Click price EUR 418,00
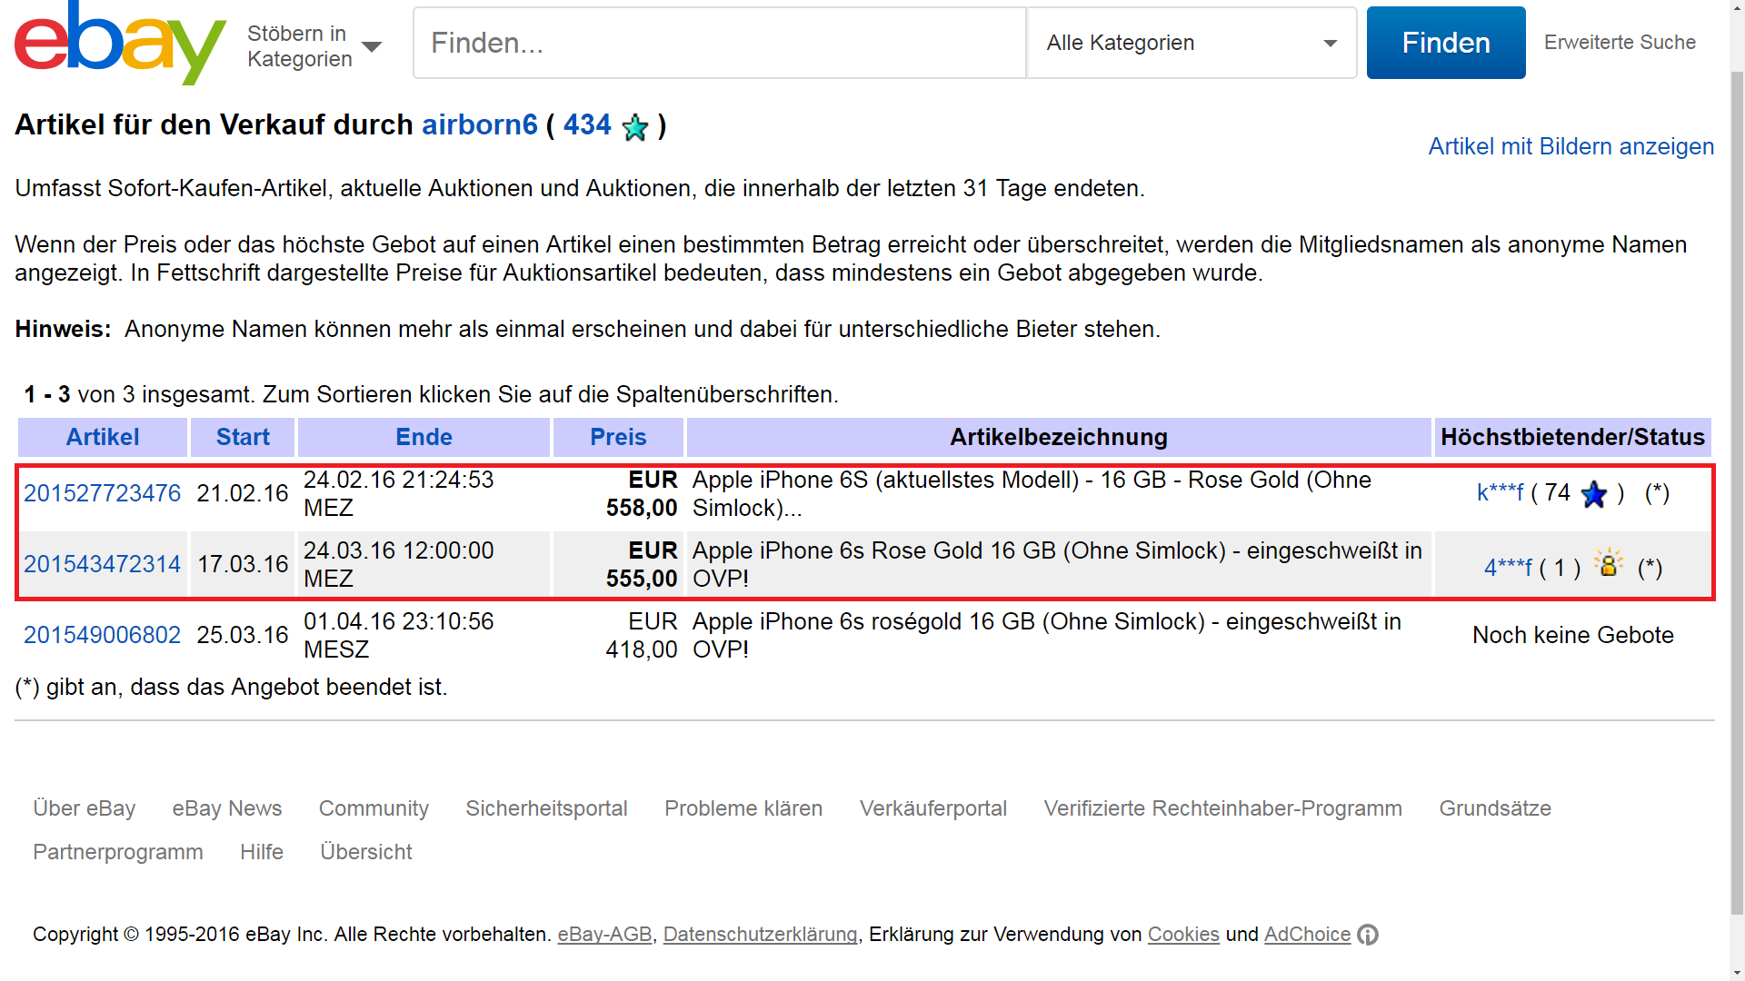This screenshot has height=981, width=1745. pyautogui.click(x=642, y=635)
